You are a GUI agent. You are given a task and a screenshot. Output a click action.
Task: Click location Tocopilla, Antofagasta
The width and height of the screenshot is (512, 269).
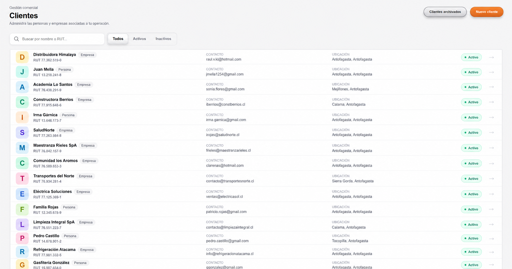350,241
